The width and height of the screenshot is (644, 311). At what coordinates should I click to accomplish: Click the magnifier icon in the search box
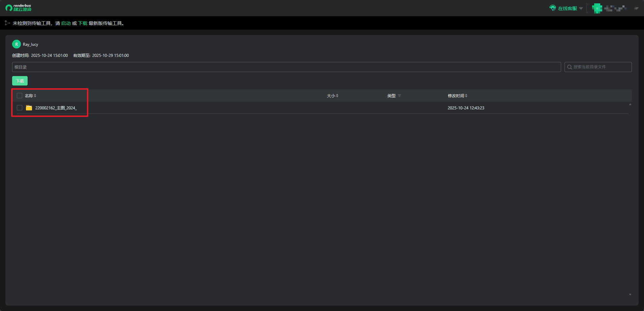pos(570,67)
